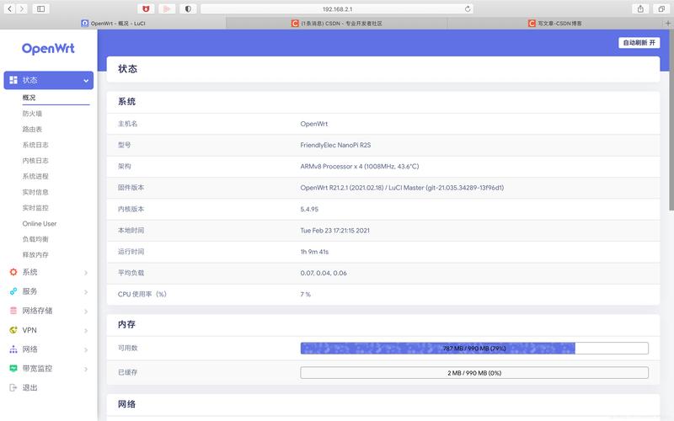Image resolution: width=674 pixels, height=421 pixels.
Task: Select the 系统 gear icon in sidebar
Action: [13, 272]
